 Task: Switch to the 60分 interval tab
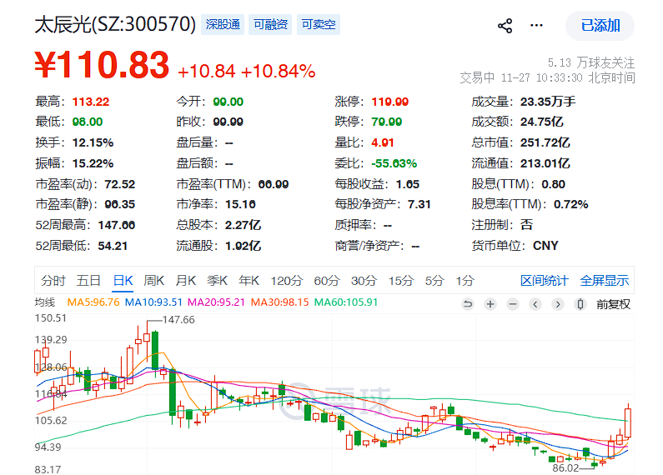[x=327, y=281]
